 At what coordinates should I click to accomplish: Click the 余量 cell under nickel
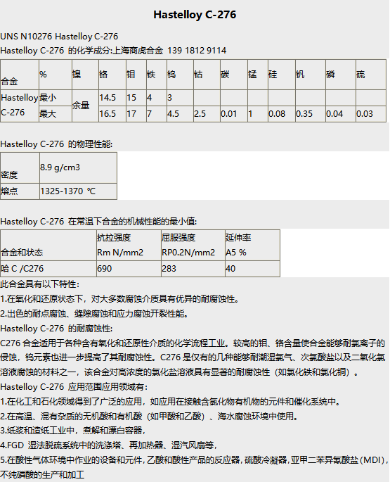click(85, 106)
